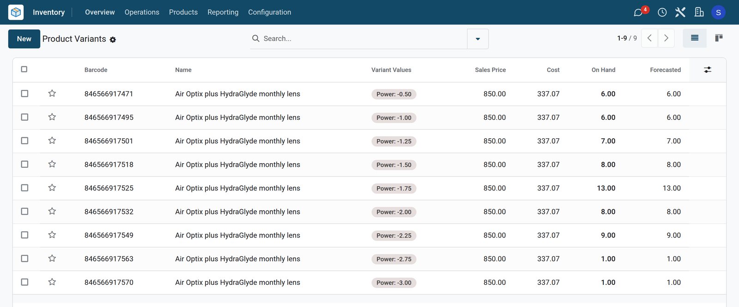Open the activities clock icon

click(x=662, y=12)
